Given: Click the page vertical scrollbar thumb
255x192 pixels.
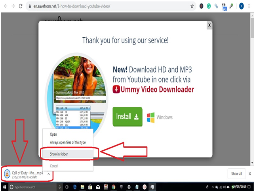Looking at the screenshot, I should (252, 28).
